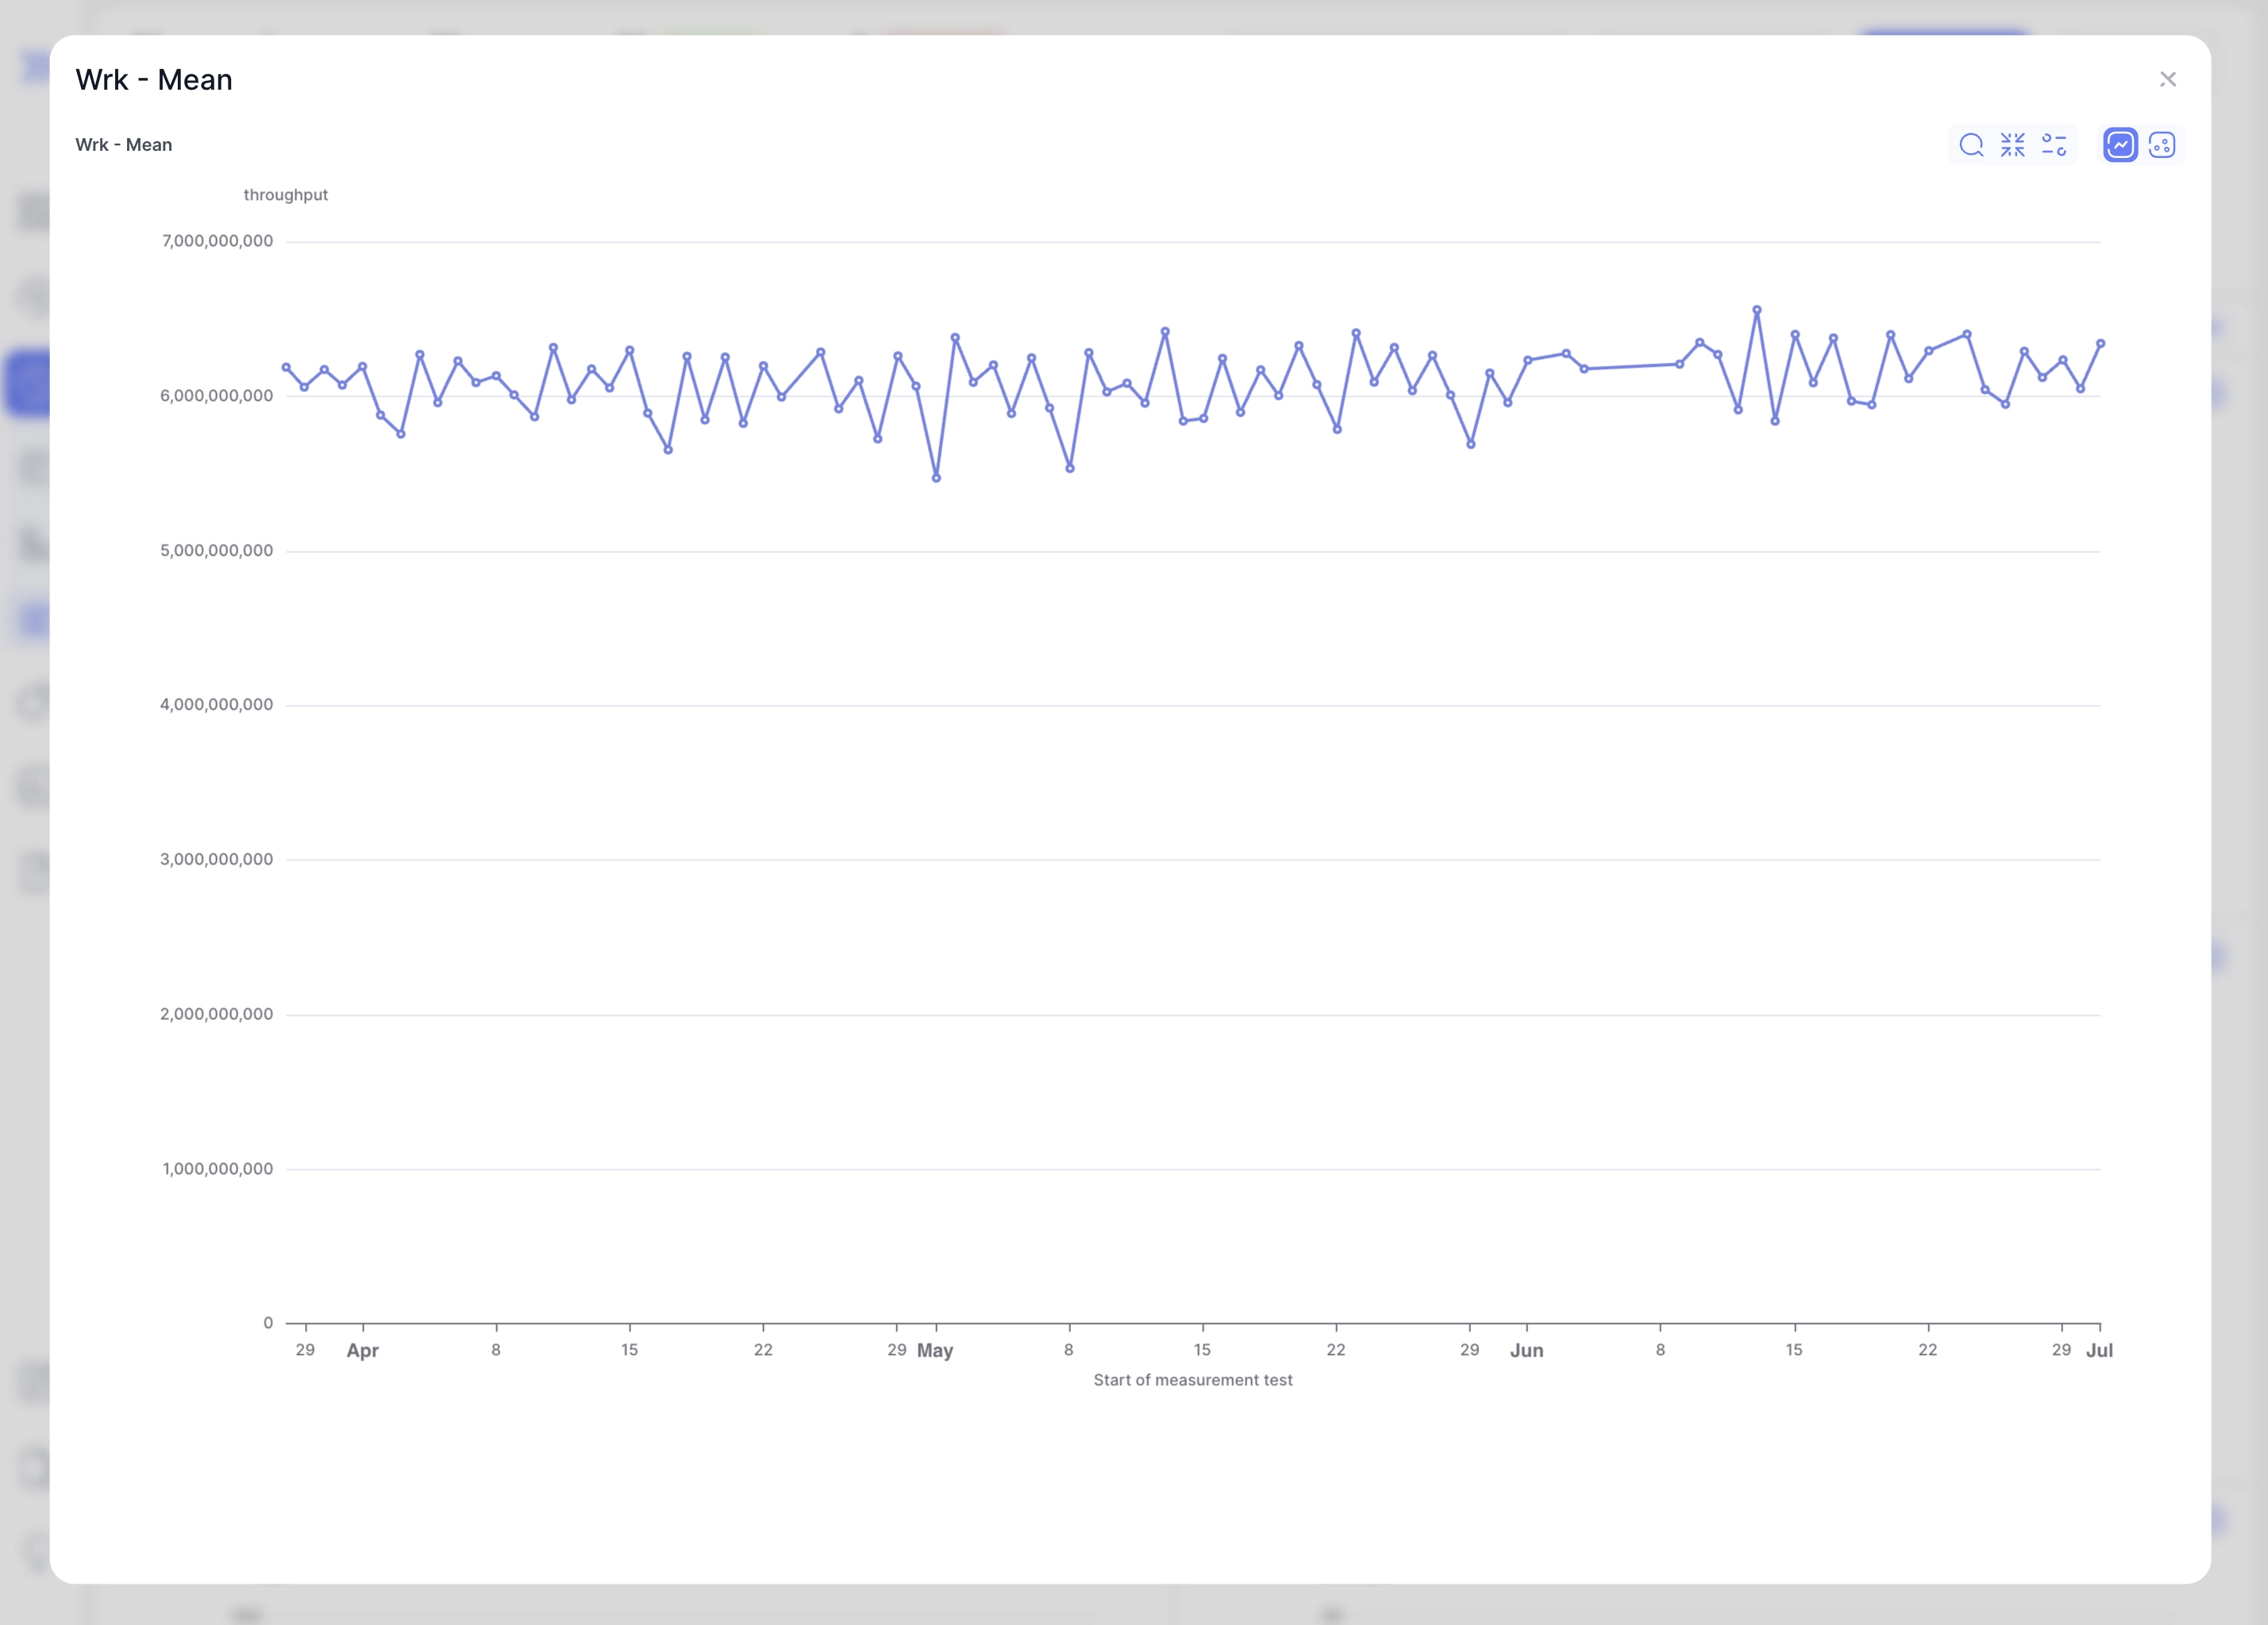Click the small Wrk - Mean chart subtitle
The width and height of the screenshot is (2268, 1625).
click(124, 144)
